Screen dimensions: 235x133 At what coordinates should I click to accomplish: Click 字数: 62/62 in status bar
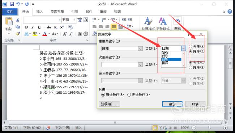point(32,128)
